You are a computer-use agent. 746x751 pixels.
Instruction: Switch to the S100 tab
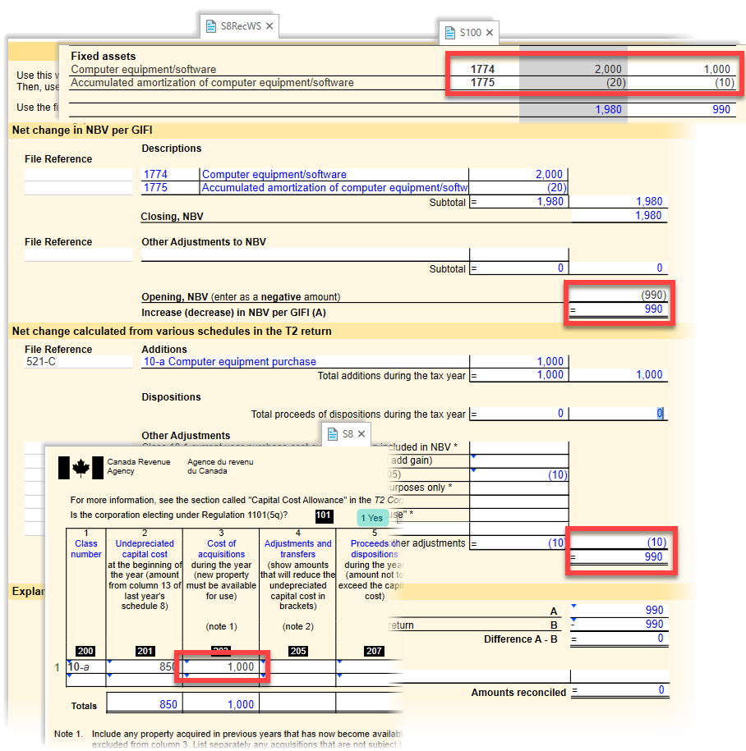(x=469, y=33)
